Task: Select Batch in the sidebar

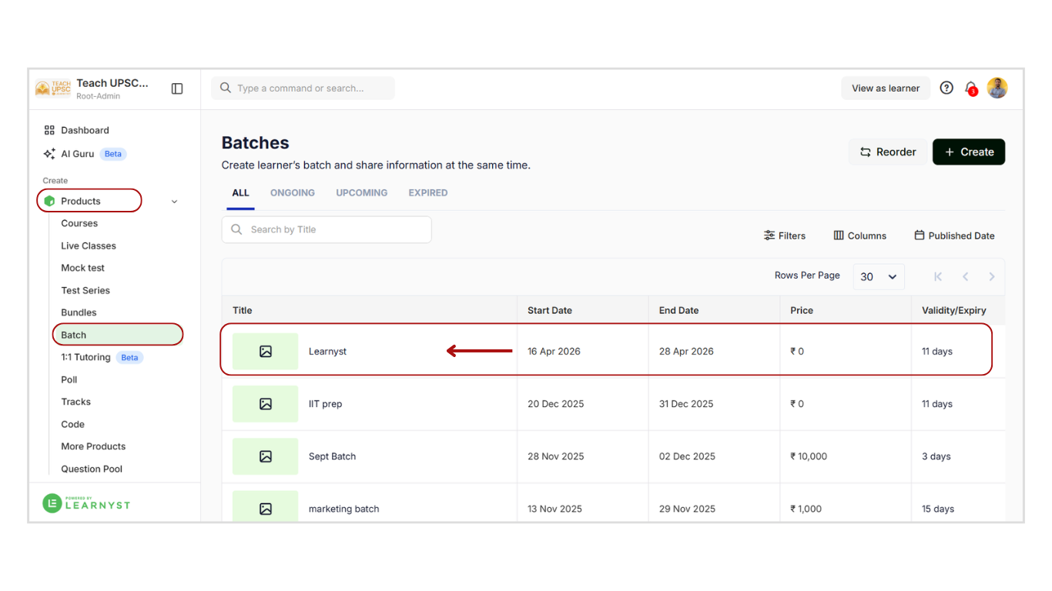Action: [118, 335]
